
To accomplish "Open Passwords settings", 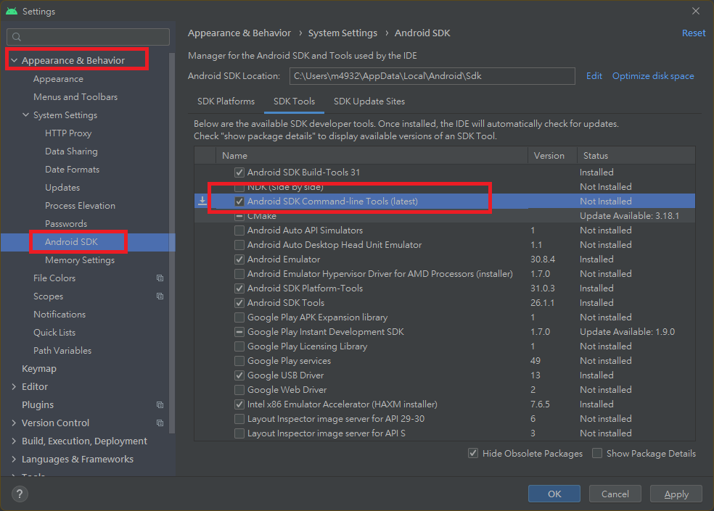I will [x=66, y=224].
